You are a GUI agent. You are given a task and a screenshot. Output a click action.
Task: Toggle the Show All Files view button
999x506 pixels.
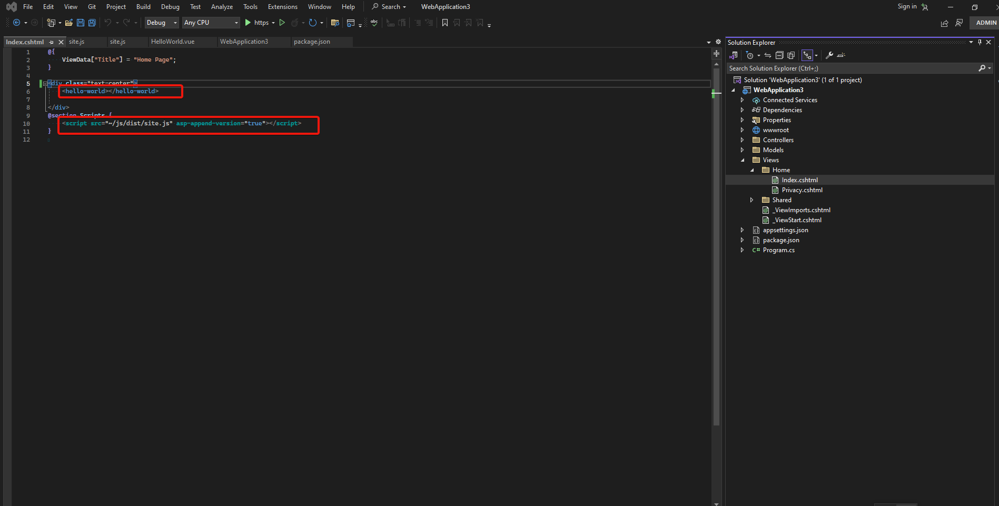tap(791, 55)
